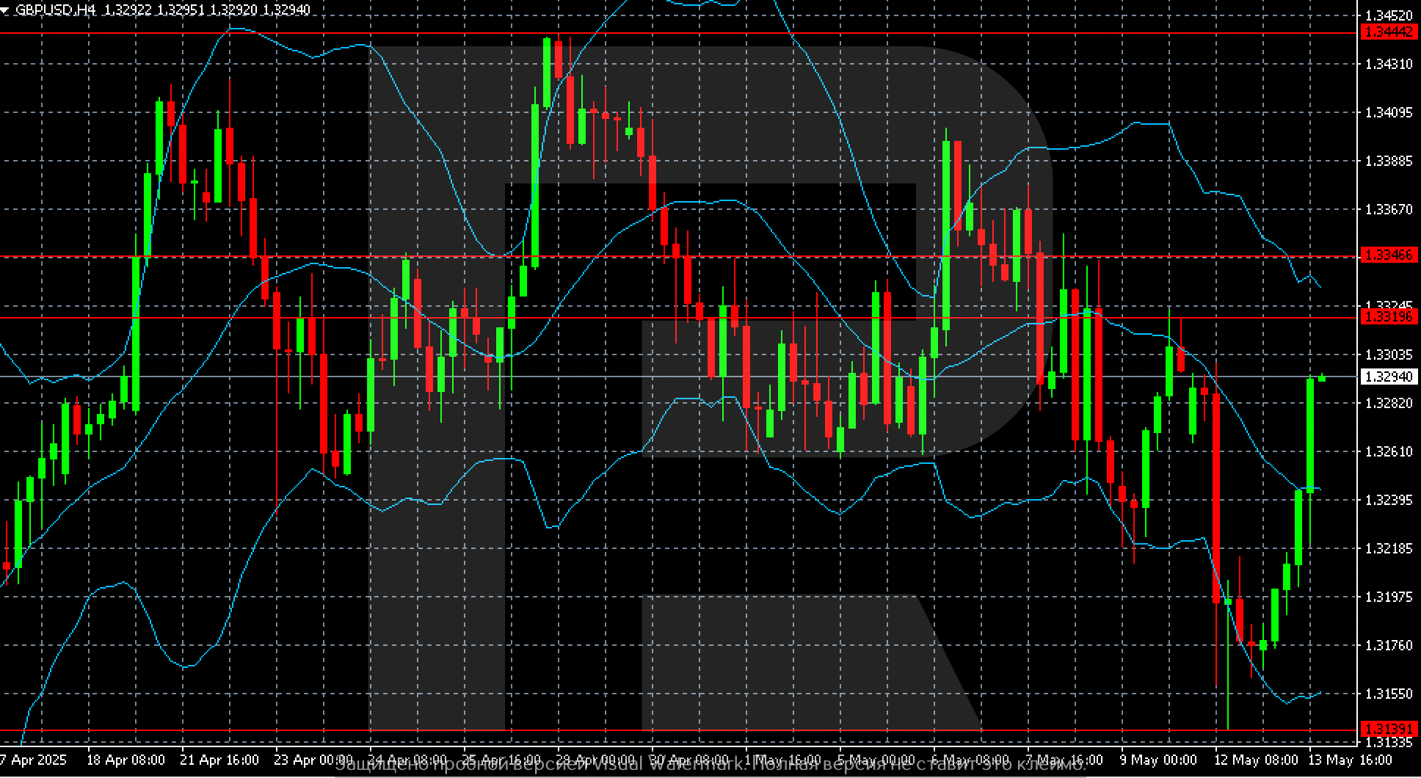The width and height of the screenshot is (1421, 778).
Task: Click the 9 May 00:00 time label
Action: click(1158, 760)
